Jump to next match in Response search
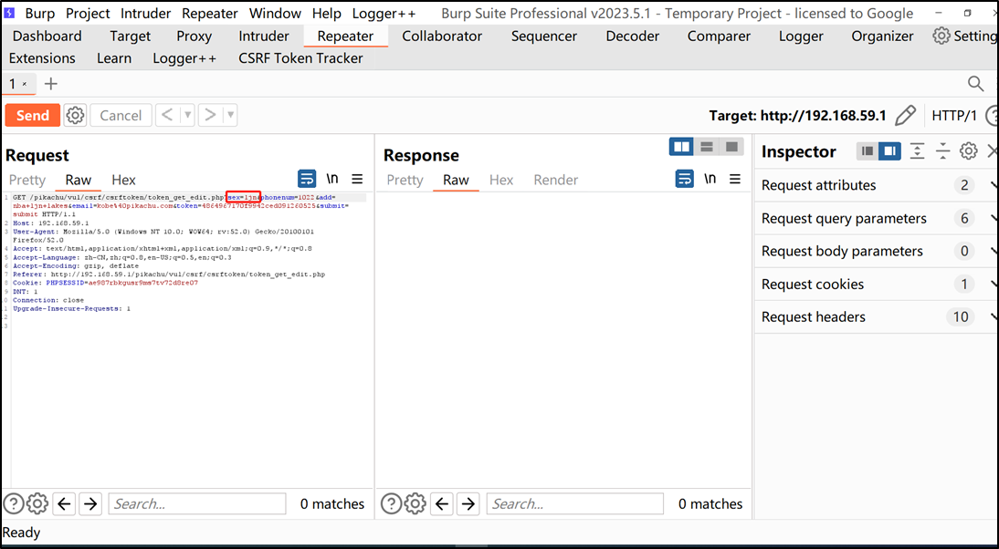Viewport: 999px width, 549px height. point(468,503)
